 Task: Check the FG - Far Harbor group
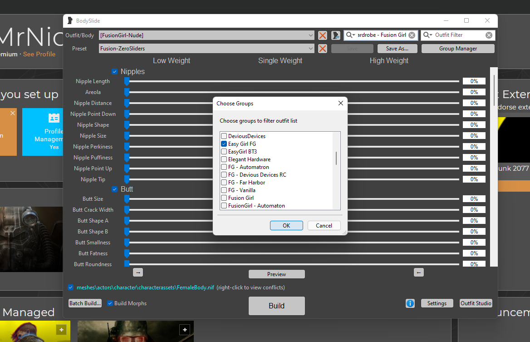(224, 183)
